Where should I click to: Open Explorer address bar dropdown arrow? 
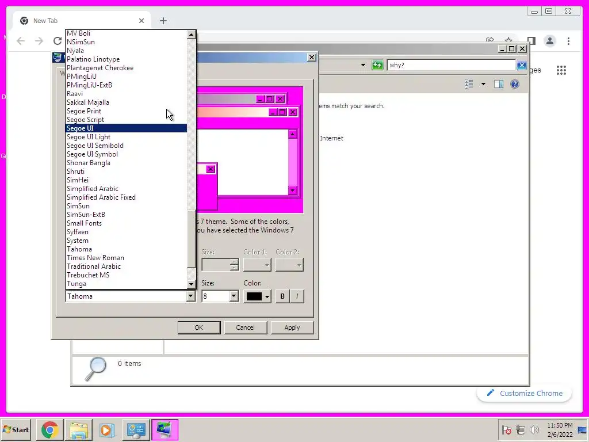(x=363, y=65)
